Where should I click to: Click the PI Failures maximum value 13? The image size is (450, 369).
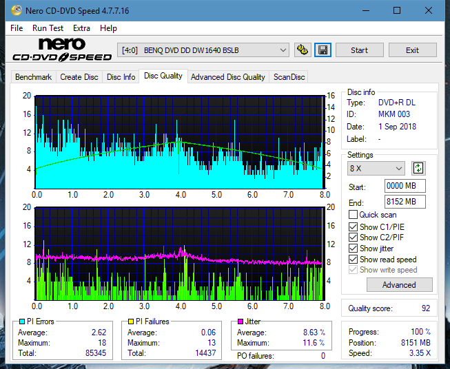(212, 343)
